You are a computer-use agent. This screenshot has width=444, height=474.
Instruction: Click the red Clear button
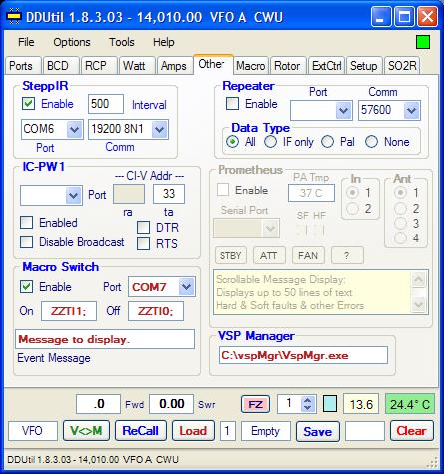pyautogui.click(x=412, y=431)
